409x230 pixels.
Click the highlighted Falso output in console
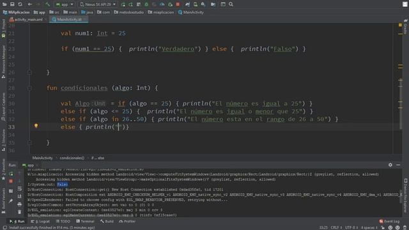pos(63,185)
